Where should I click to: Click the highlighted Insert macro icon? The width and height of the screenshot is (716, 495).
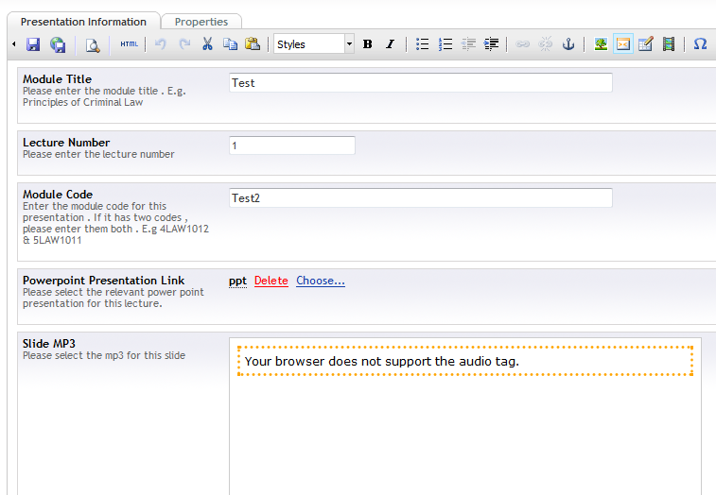623,44
